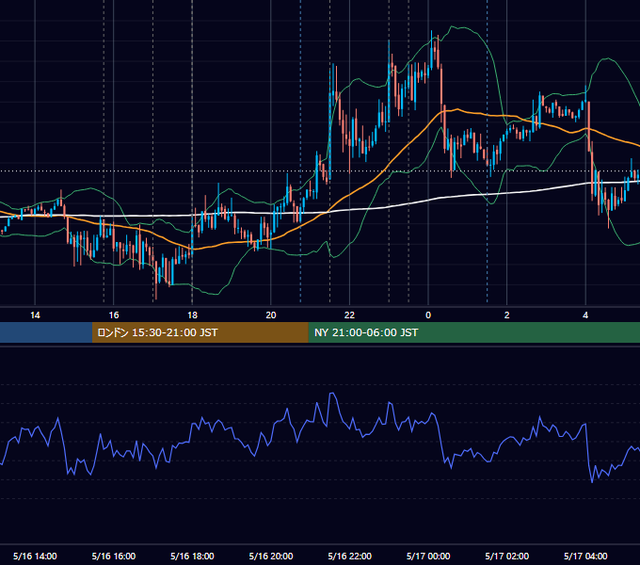The width and height of the screenshot is (640, 565).
Task: Click the hour 20 axis label
Action: coord(271,315)
